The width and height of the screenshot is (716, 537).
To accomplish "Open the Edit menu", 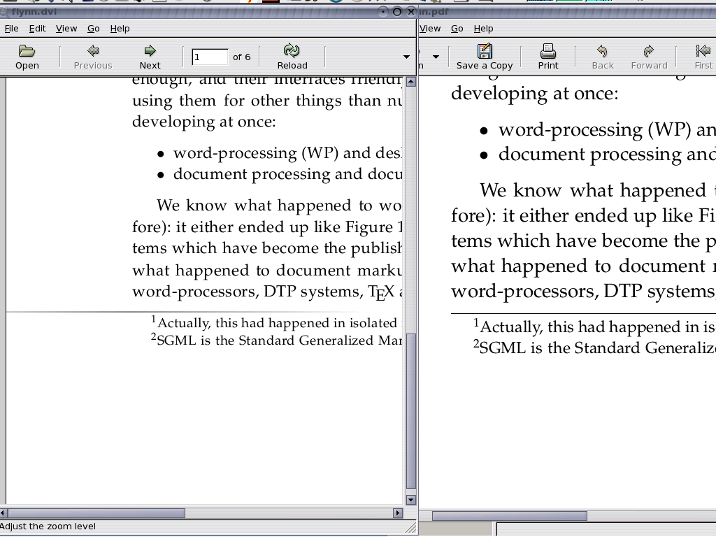I will pos(37,29).
